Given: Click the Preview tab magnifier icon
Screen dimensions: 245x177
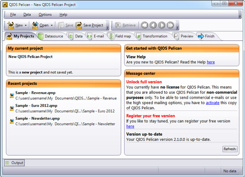Looking at the screenshot, I should pyautogui.click(x=176, y=36).
